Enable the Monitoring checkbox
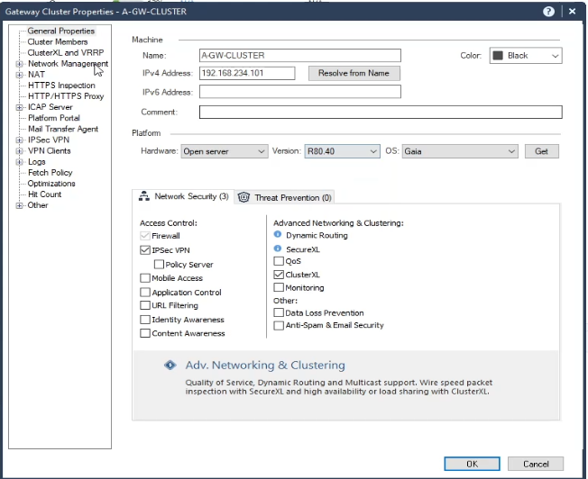This screenshot has height=479, width=588. pos(279,287)
